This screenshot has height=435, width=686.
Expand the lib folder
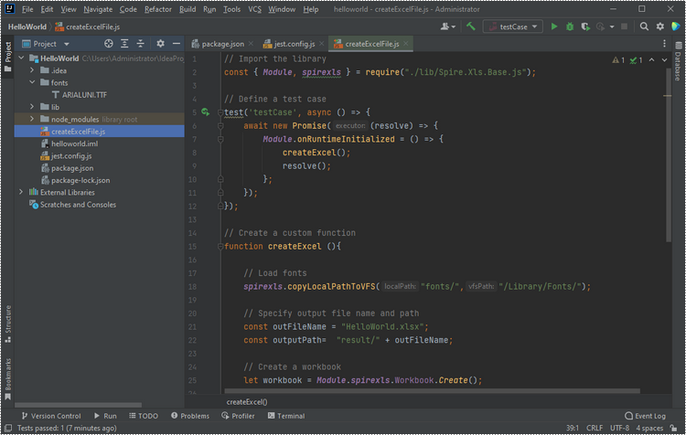click(x=32, y=107)
